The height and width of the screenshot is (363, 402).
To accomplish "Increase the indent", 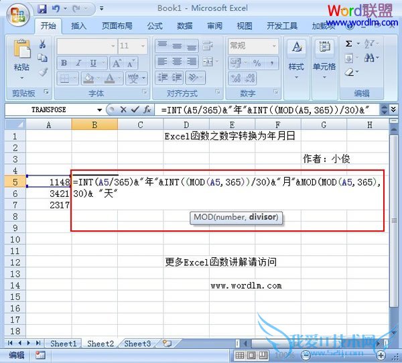I will point(177,78).
